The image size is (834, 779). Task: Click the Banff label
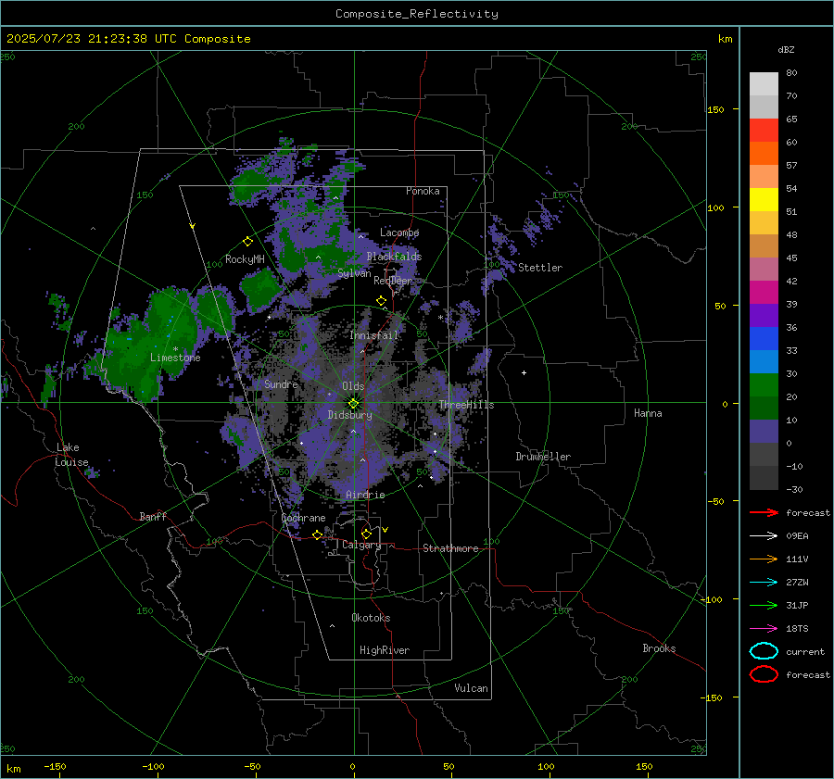pyautogui.click(x=153, y=516)
